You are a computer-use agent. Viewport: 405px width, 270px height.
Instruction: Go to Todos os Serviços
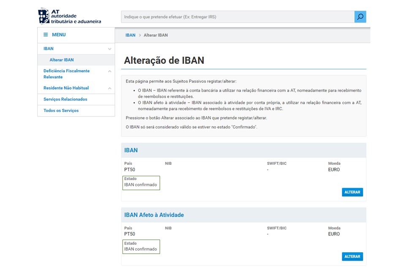[61, 111]
